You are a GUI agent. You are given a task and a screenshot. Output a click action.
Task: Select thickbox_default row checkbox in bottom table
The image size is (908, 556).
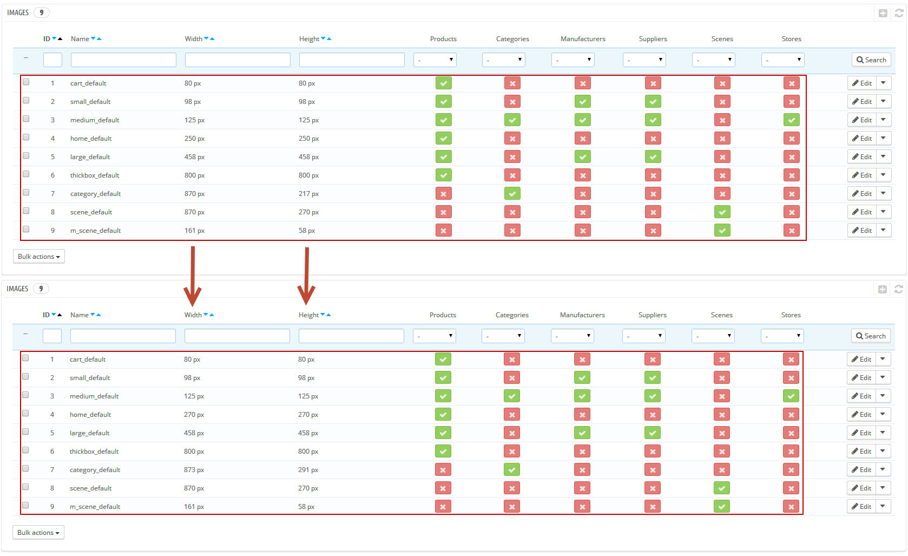pos(25,450)
